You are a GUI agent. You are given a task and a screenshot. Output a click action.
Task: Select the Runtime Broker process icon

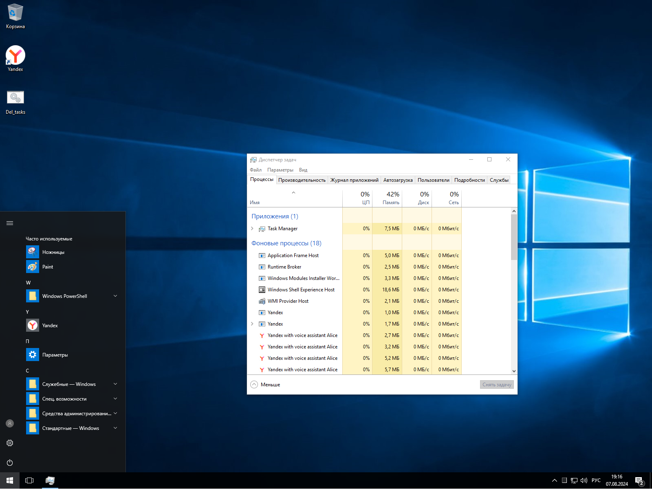click(x=262, y=267)
